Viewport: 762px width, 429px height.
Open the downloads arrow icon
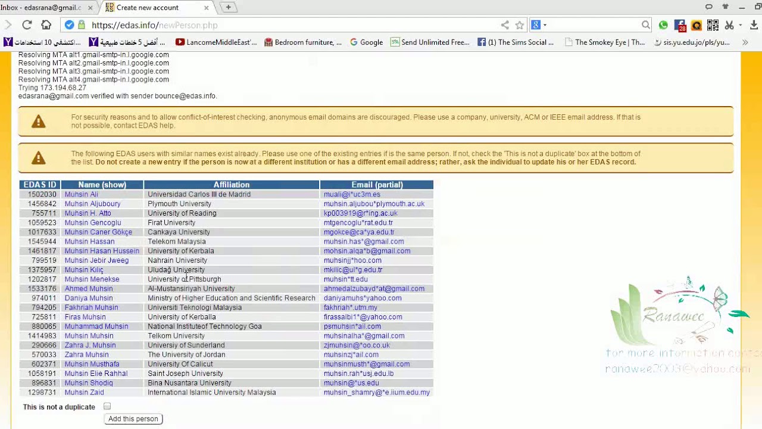[x=754, y=25]
